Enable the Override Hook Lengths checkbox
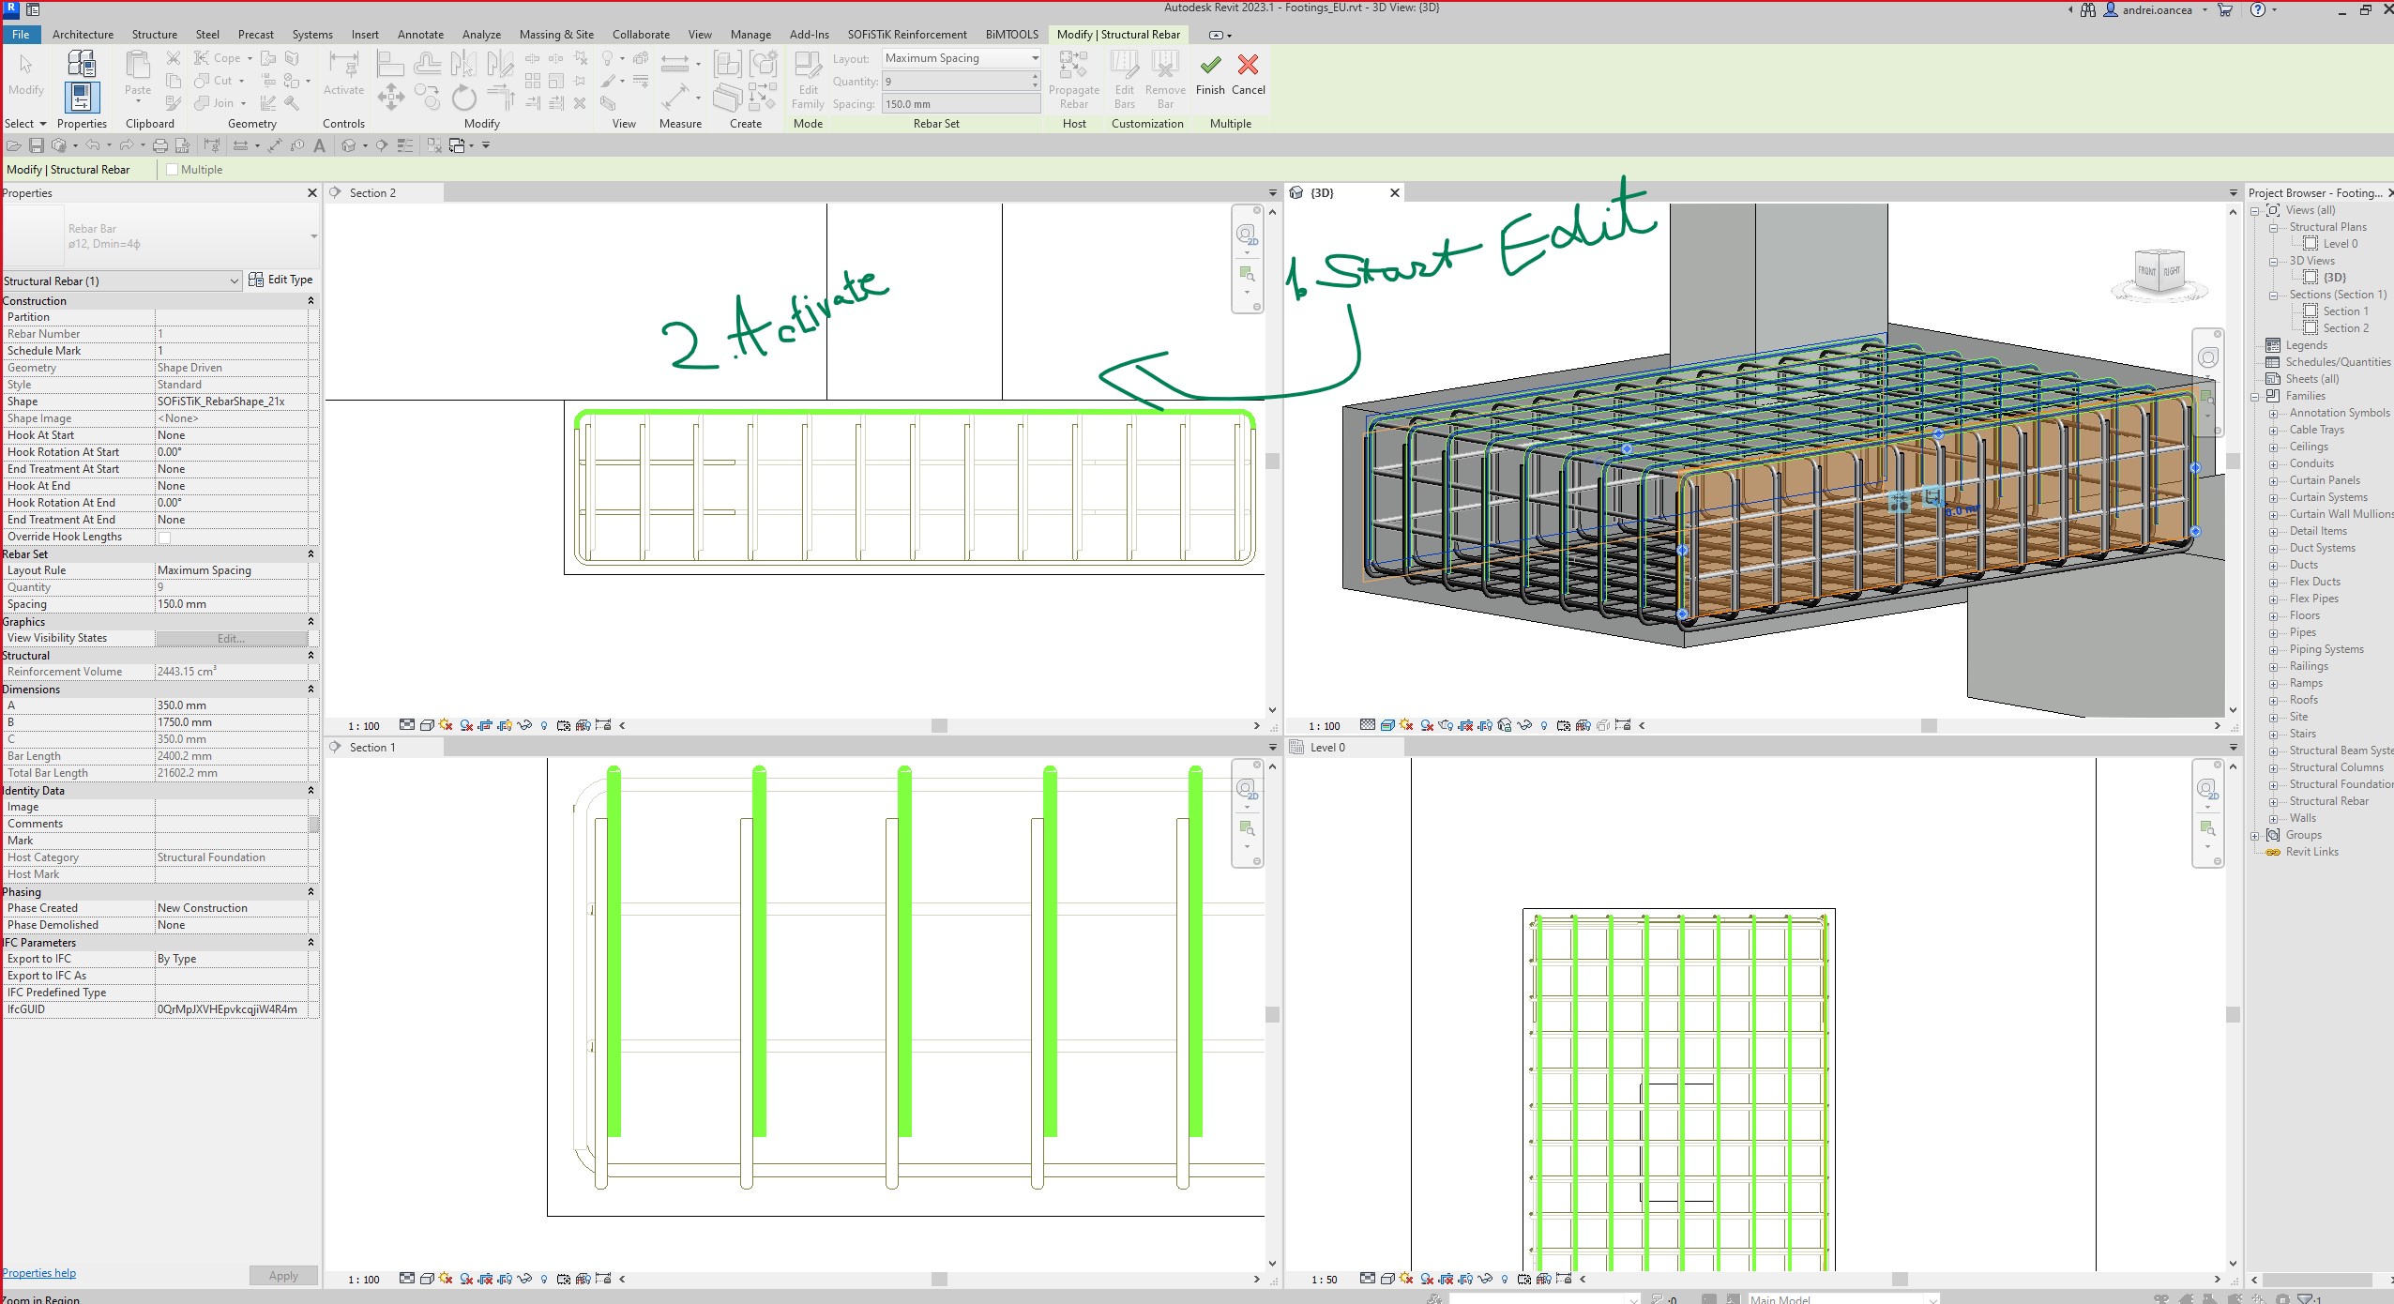This screenshot has width=2394, height=1304. coord(164,537)
